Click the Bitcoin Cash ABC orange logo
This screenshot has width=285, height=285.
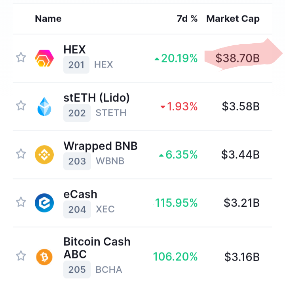tap(44, 257)
